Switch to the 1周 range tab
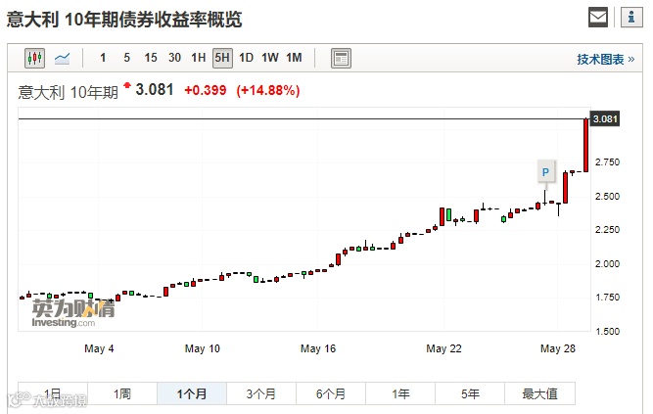Screen dimensions: 653x414 coord(122,393)
